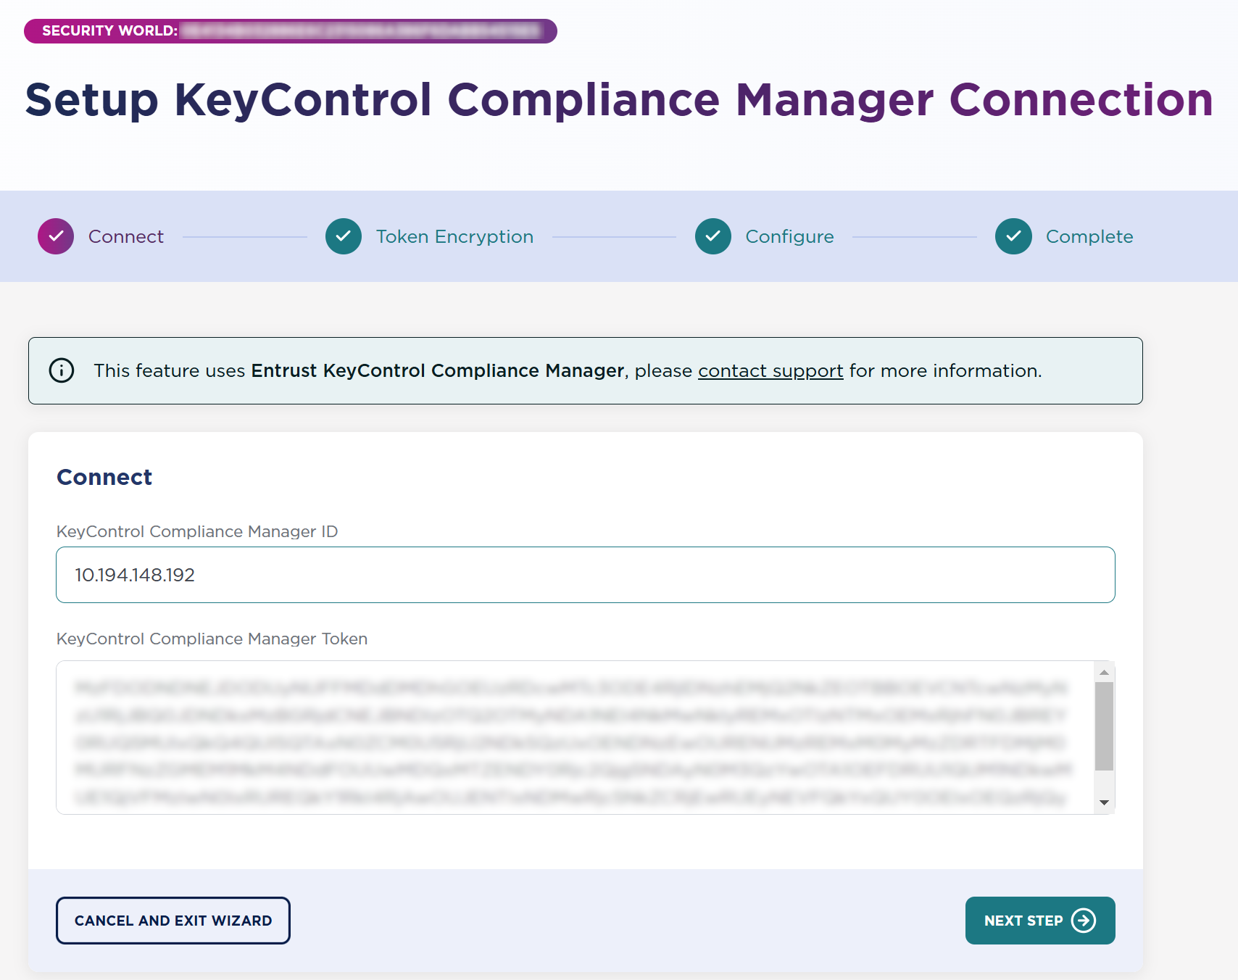Select the Connect step label in wizard

(126, 236)
